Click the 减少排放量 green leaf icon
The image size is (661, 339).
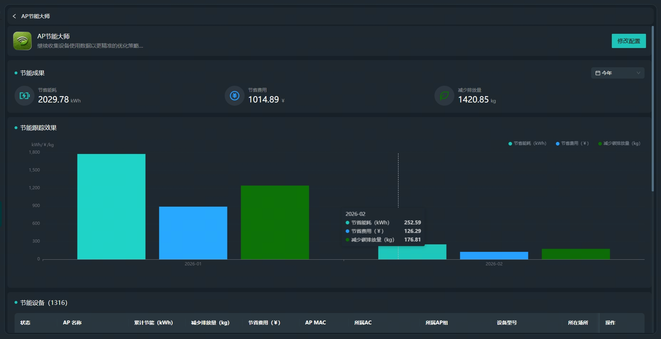tap(444, 96)
